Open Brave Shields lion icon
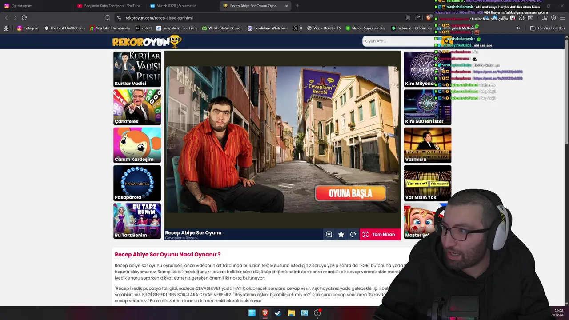The height and width of the screenshot is (320, 569). (x=428, y=18)
